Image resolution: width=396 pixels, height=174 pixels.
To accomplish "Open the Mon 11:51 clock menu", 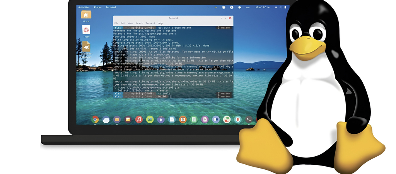I will pyautogui.click(x=262, y=7).
